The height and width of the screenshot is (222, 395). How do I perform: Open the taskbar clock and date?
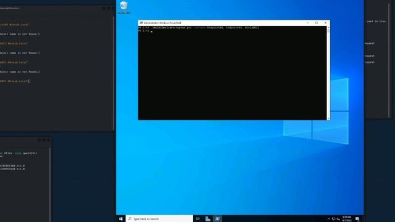(347, 219)
